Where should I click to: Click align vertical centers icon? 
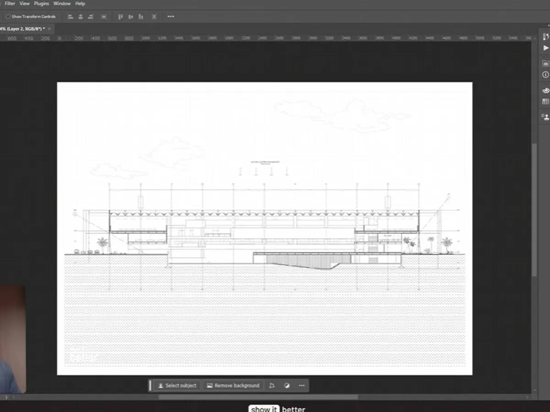(x=131, y=16)
